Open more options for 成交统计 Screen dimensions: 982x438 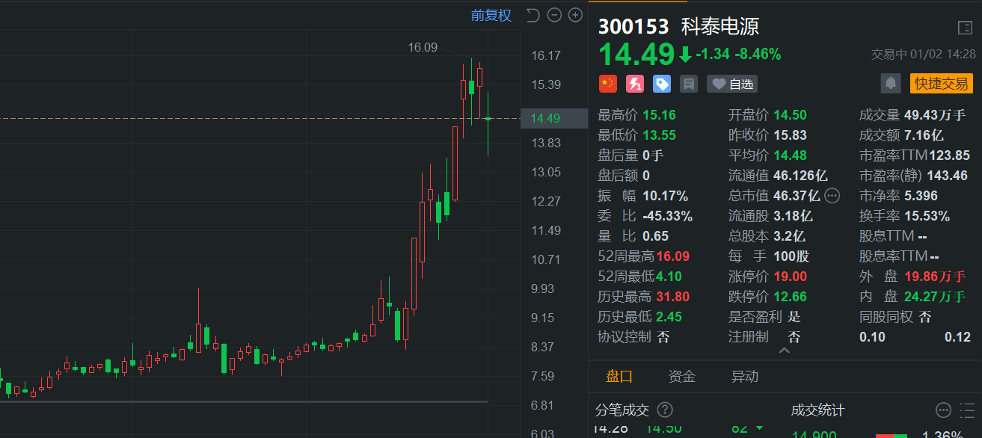944,410
